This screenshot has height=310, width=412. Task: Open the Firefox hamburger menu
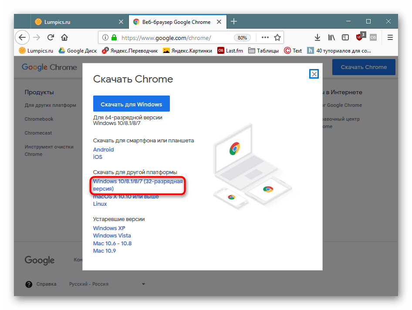390,37
